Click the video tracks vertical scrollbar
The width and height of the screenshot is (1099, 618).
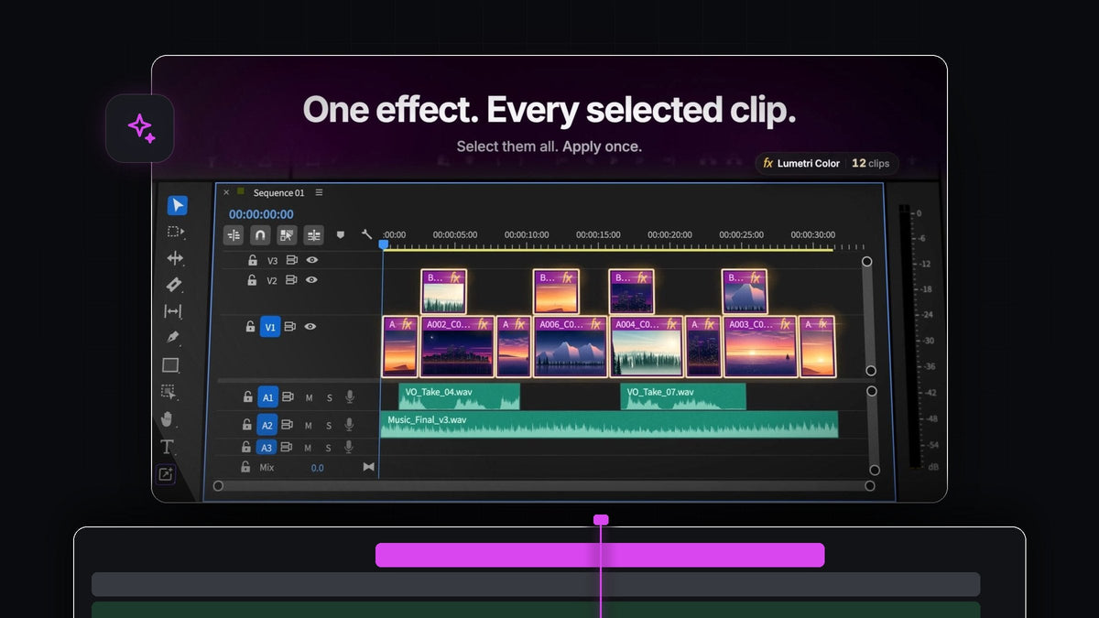tap(868, 316)
